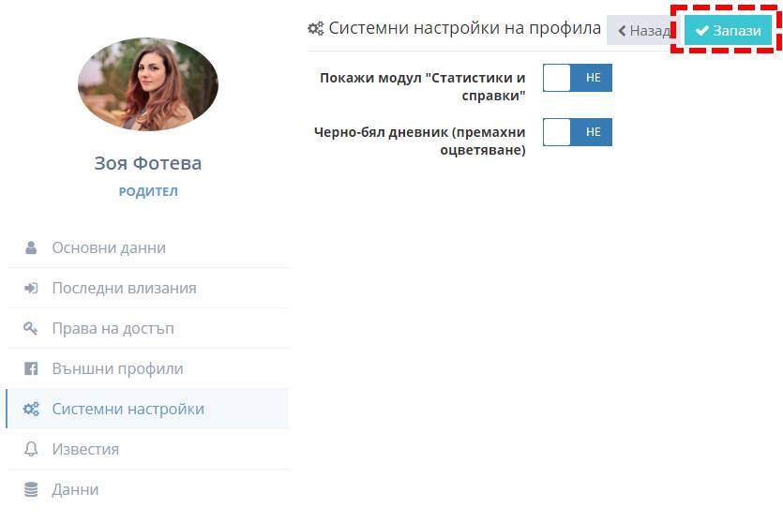Click the Facebook icon beside Външни профили
Image resolution: width=783 pixels, height=523 pixels.
point(31,369)
